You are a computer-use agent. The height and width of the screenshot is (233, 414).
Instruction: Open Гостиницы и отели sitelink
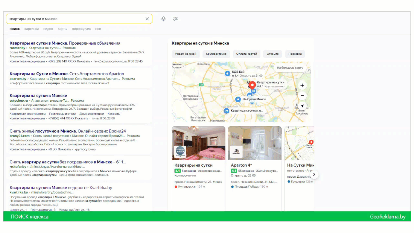pos(63,114)
